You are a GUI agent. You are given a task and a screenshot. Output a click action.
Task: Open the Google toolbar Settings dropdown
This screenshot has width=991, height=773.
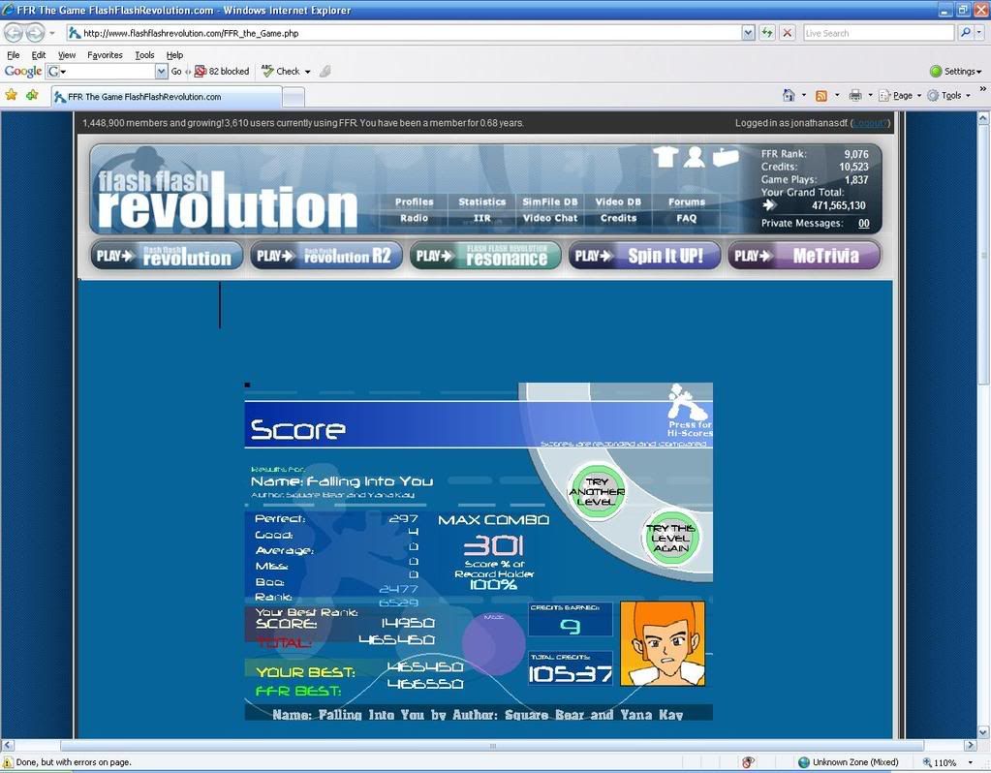click(x=955, y=72)
